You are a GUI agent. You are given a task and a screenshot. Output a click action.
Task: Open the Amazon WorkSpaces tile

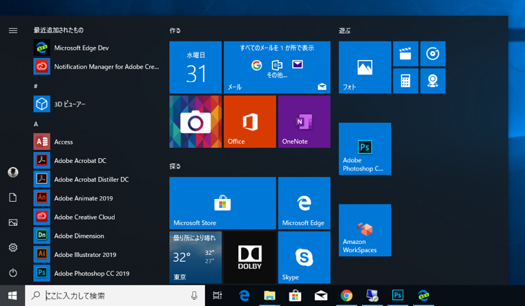point(365,230)
